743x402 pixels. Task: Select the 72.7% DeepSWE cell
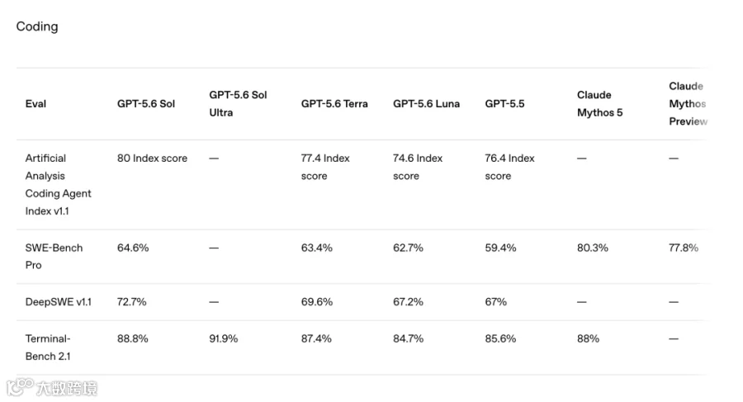[132, 302]
